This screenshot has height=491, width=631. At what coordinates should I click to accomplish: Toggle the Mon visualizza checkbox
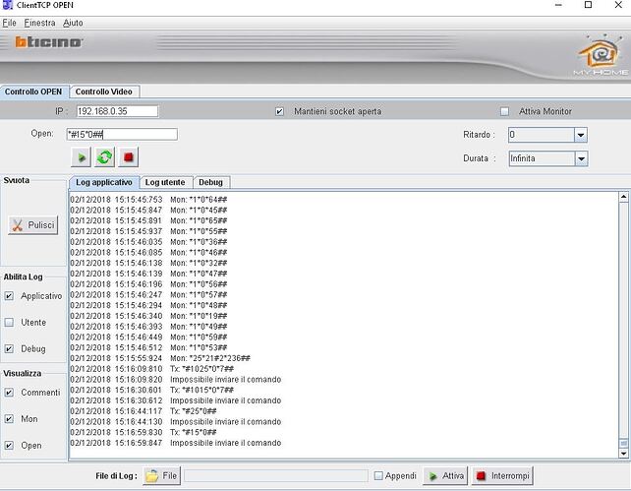tap(9, 419)
